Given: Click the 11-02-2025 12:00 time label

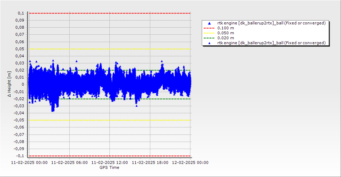Looking at the screenshot, I should coord(109,162).
